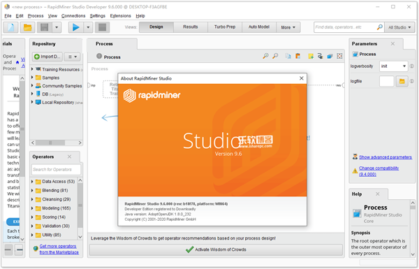Save the process with the floppy disk icon

(45, 27)
